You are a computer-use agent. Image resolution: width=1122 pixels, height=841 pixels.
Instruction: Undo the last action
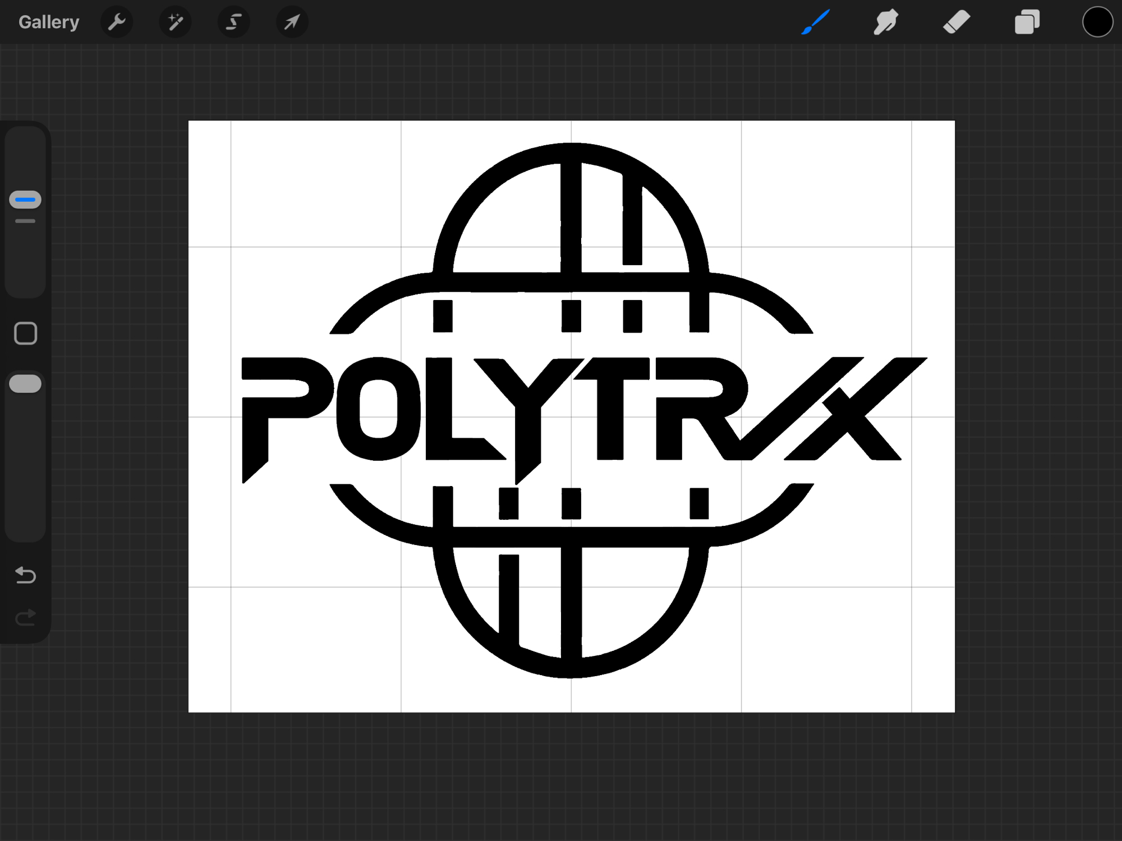pyautogui.click(x=25, y=575)
